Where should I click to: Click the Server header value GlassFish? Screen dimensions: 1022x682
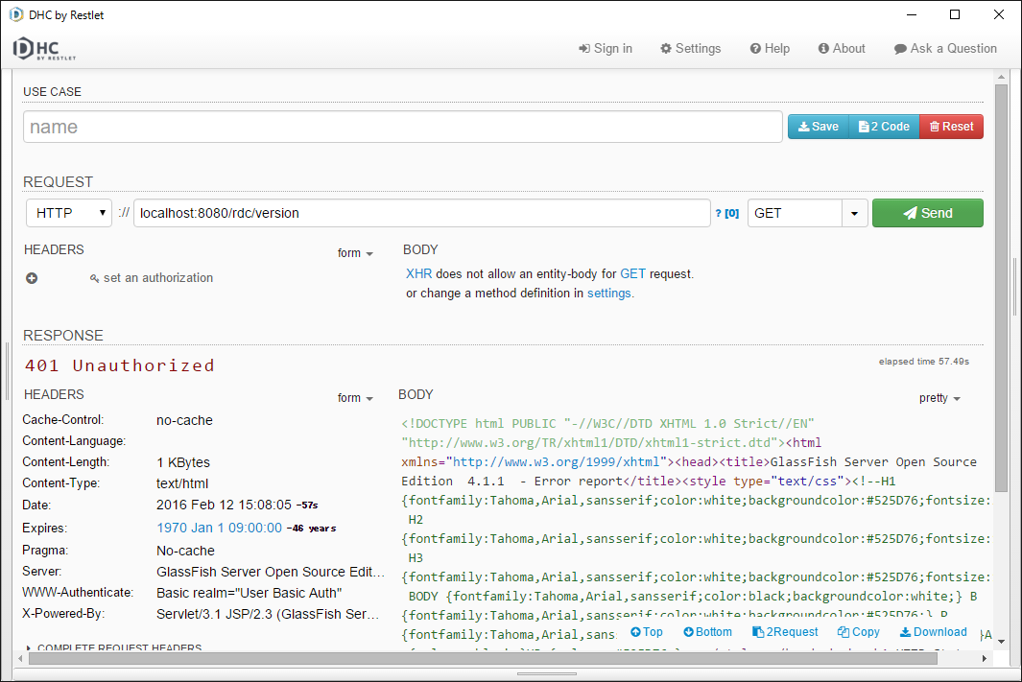tap(271, 572)
